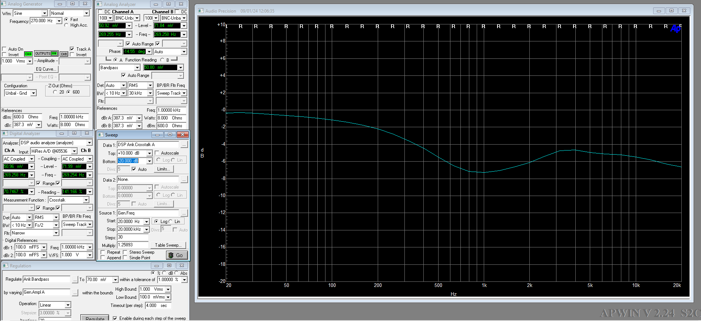Open the Wfm Sine waveform dropdown
This screenshot has width=701, height=321.
point(44,13)
